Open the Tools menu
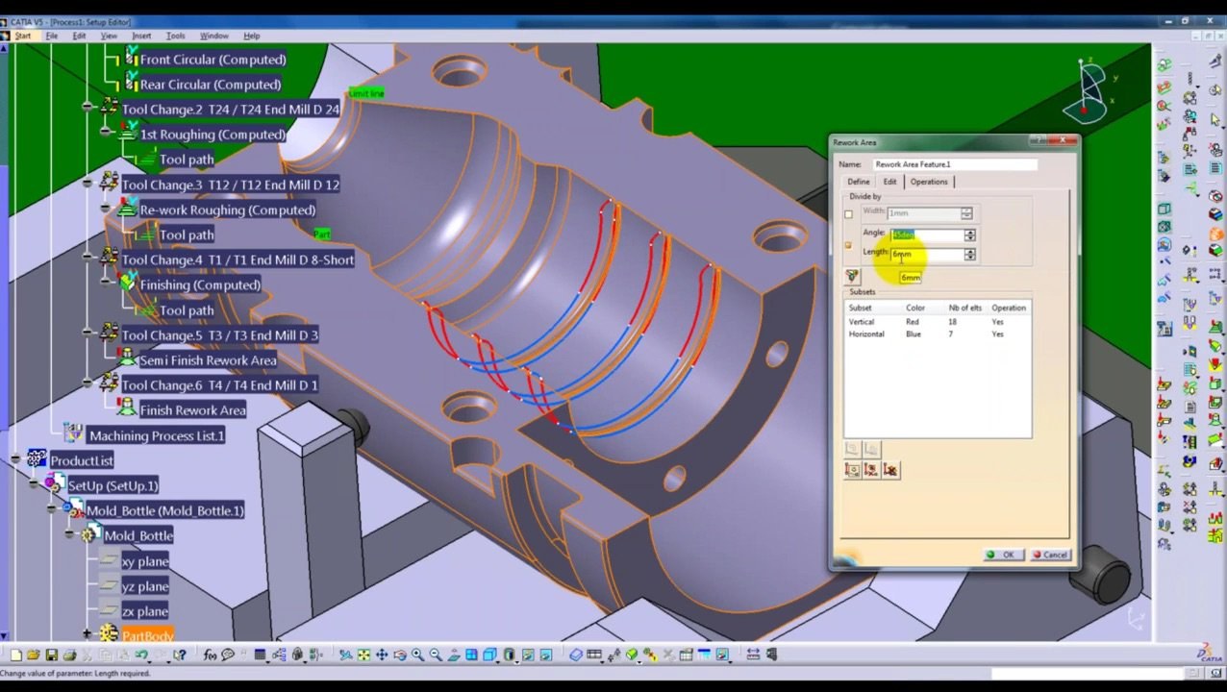The height and width of the screenshot is (692, 1227). pyautogui.click(x=174, y=36)
